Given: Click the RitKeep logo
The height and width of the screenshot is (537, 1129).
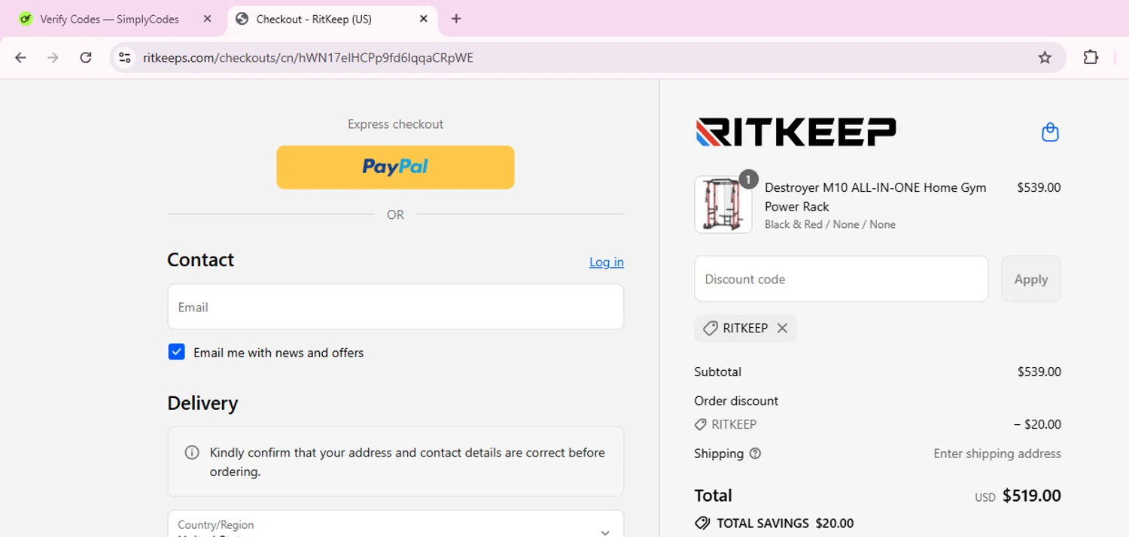Looking at the screenshot, I should [796, 132].
